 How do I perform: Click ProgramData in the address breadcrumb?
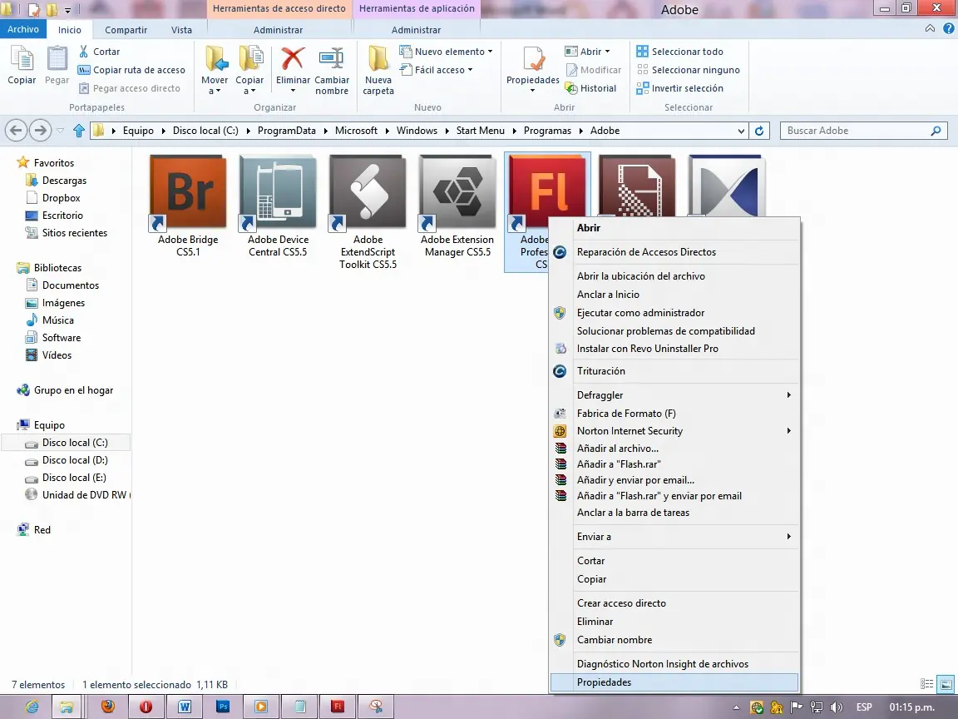click(x=287, y=131)
